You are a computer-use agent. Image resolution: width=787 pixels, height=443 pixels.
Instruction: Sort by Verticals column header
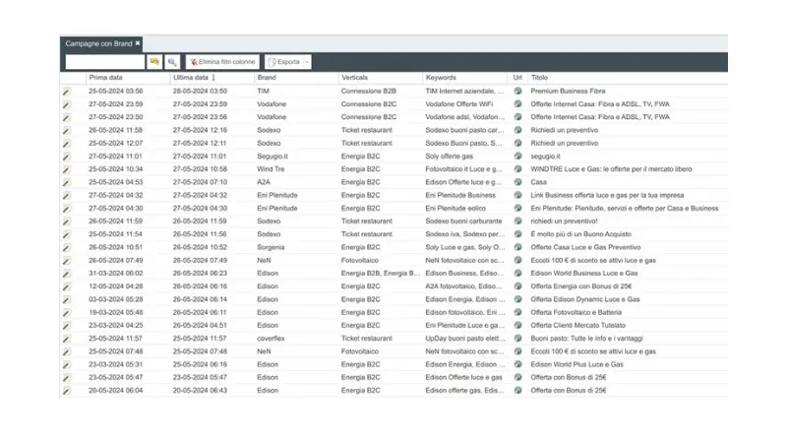tap(354, 78)
